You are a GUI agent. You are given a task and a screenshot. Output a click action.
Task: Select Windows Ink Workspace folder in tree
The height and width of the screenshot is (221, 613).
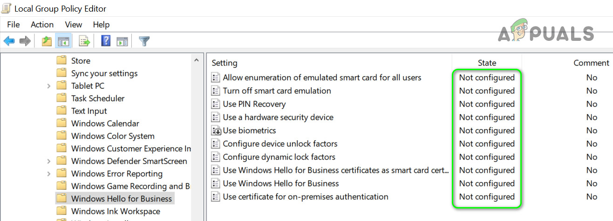[115, 211]
